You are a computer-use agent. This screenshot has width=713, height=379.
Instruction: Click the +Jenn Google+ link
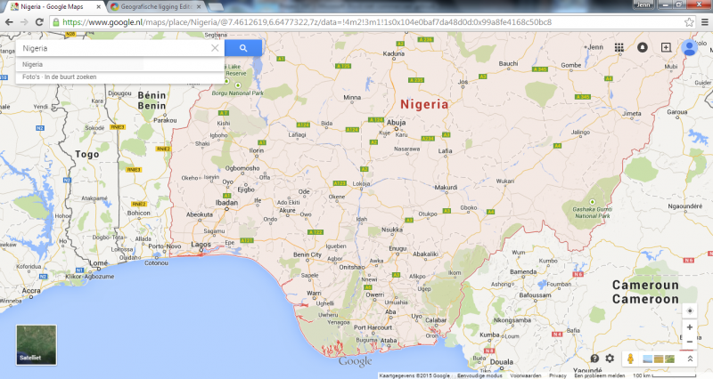[x=594, y=47]
